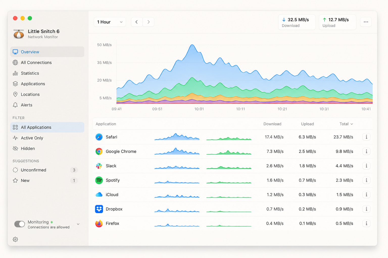This screenshot has width=388, height=258.
Task: Open the more options ellipsis menu
Action: 366,22
